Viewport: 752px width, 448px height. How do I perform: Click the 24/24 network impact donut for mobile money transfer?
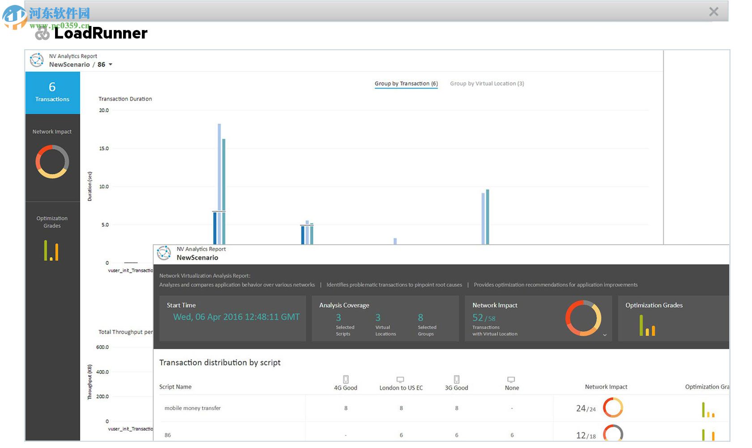(613, 408)
